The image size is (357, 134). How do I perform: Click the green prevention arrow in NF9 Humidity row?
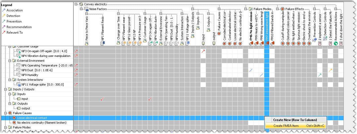coord(320,75)
